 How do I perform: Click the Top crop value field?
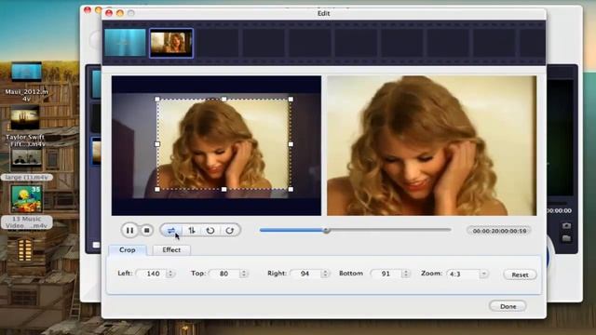(223, 274)
